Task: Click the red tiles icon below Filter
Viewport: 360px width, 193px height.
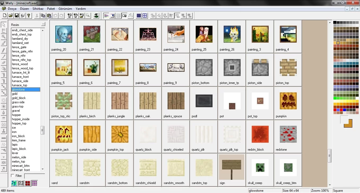Action: tap(28, 183)
